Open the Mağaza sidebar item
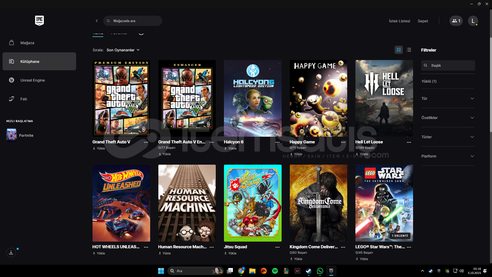Image resolution: width=492 pixels, height=277 pixels. tap(27, 43)
